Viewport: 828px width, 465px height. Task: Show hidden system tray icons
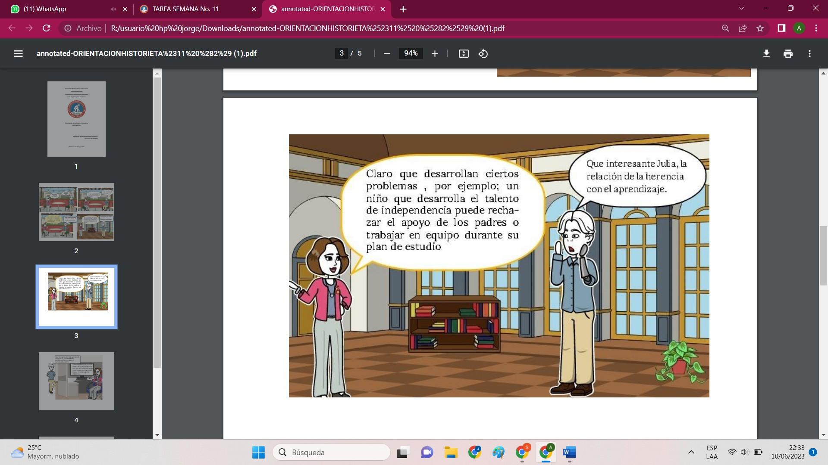tap(691, 452)
